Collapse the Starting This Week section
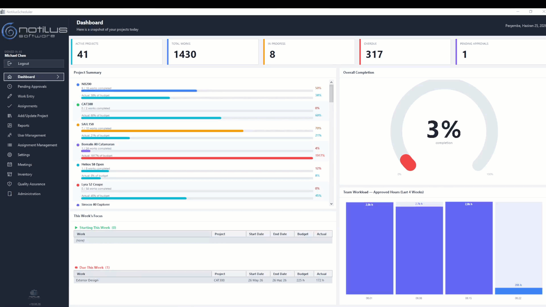The width and height of the screenshot is (546, 307). [x=76, y=228]
